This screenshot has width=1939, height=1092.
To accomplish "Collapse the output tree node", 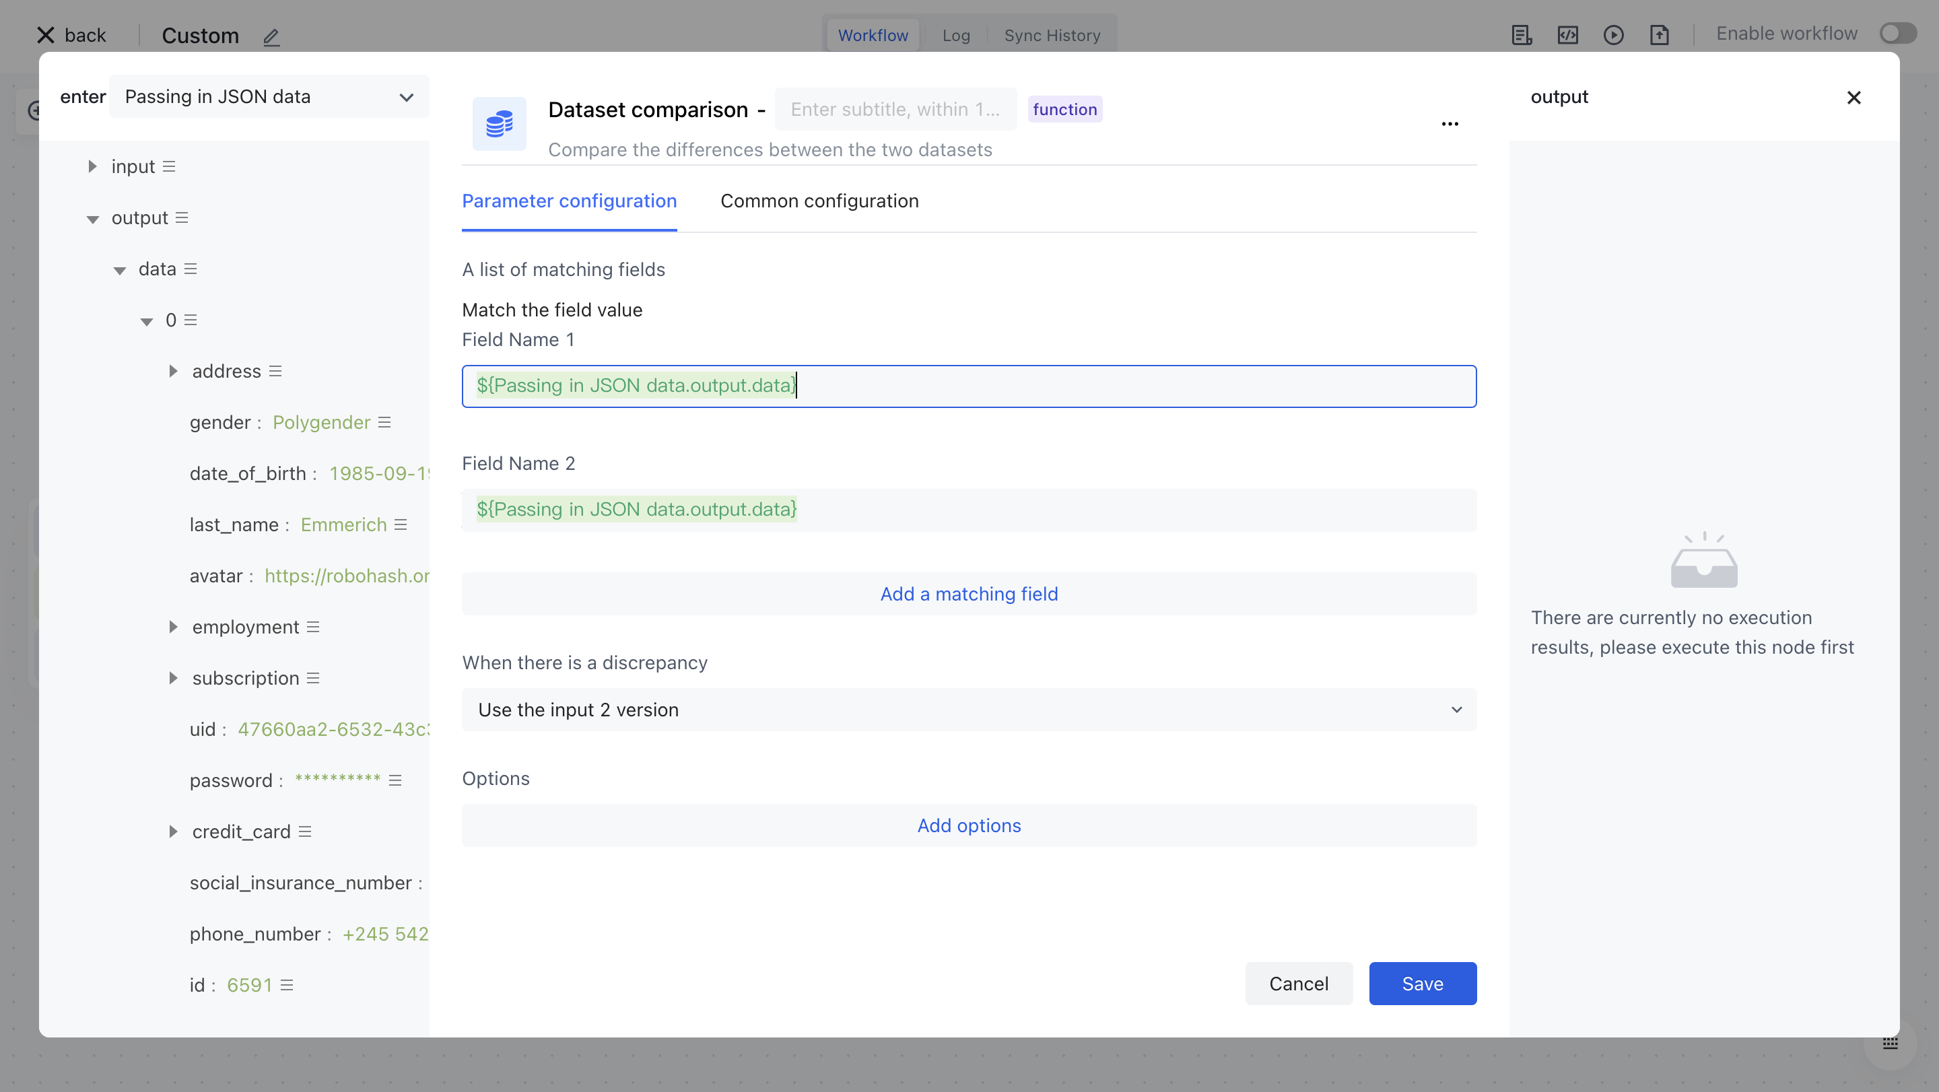I will tap(93, 219).
